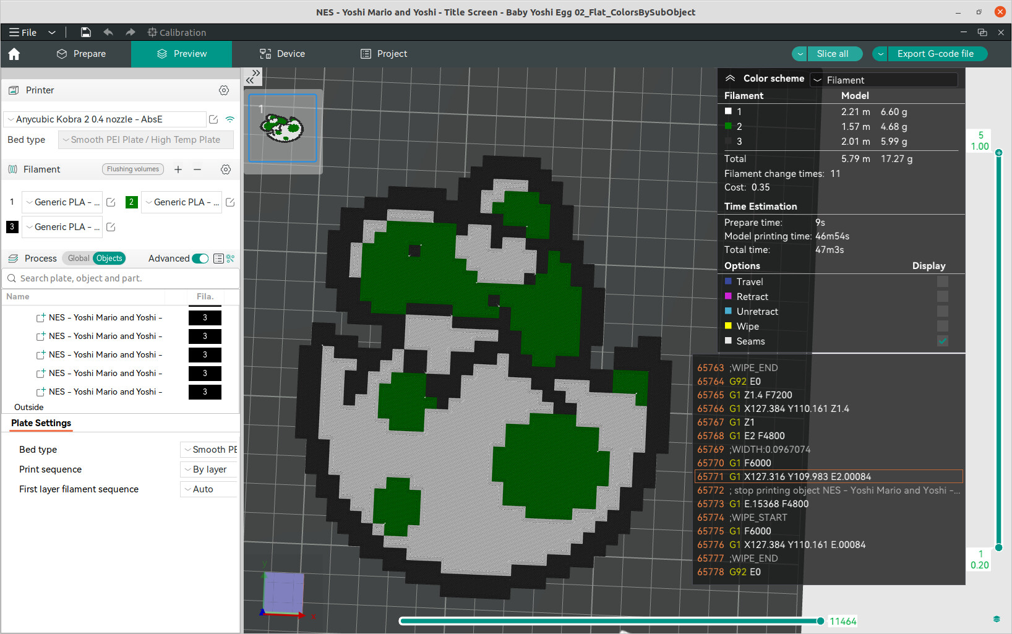
Task: Open the File menu
Action: click(x=23, y=32)
